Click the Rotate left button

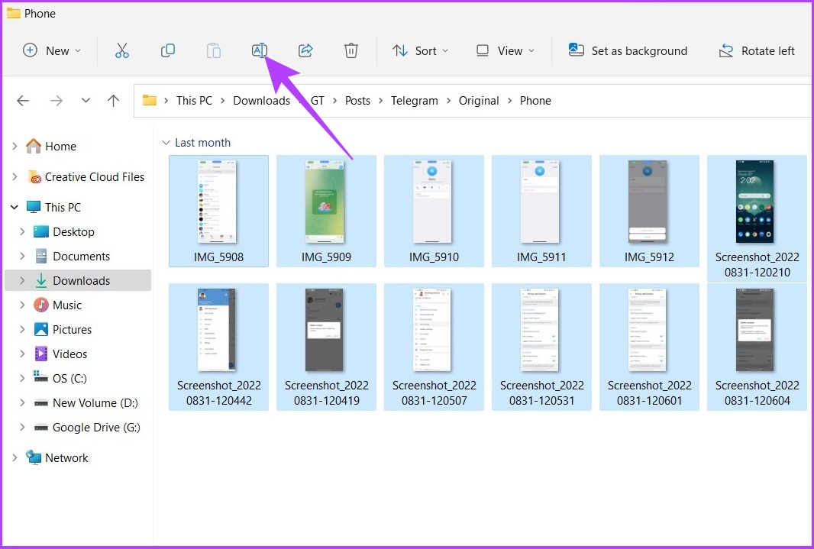tap(757, 51)
